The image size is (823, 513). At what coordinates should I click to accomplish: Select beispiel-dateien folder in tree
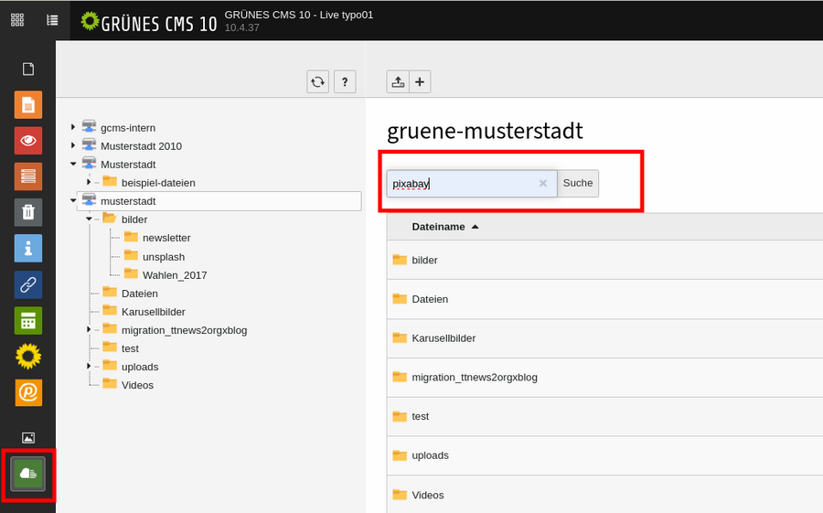tap(158, 183)
